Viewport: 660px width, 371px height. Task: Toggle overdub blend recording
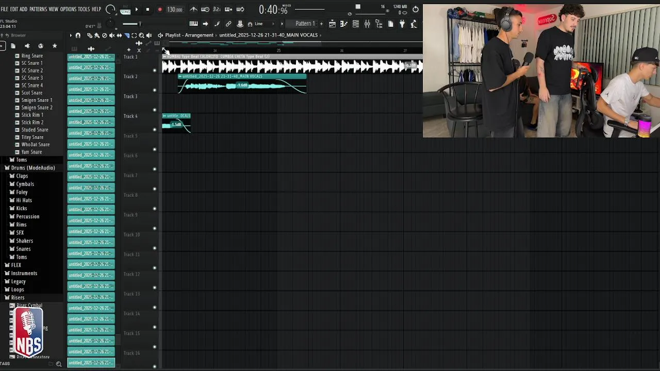(228, 9)
